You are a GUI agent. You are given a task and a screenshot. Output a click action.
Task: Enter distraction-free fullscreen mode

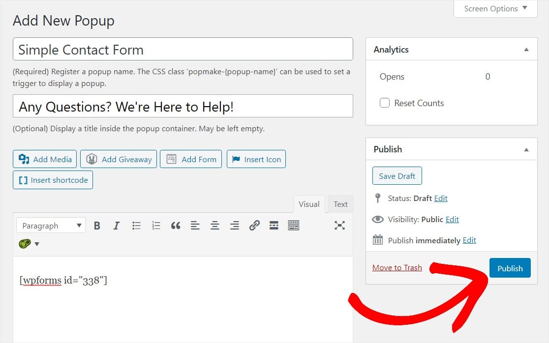point(340,225)
